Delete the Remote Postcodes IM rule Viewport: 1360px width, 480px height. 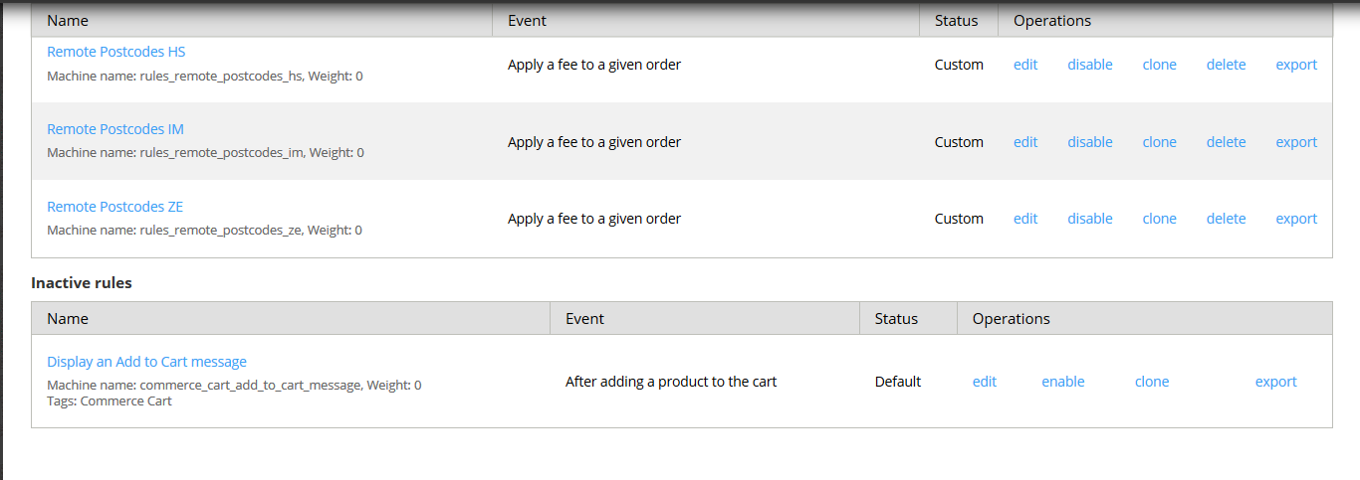[x=1226, y=142]
